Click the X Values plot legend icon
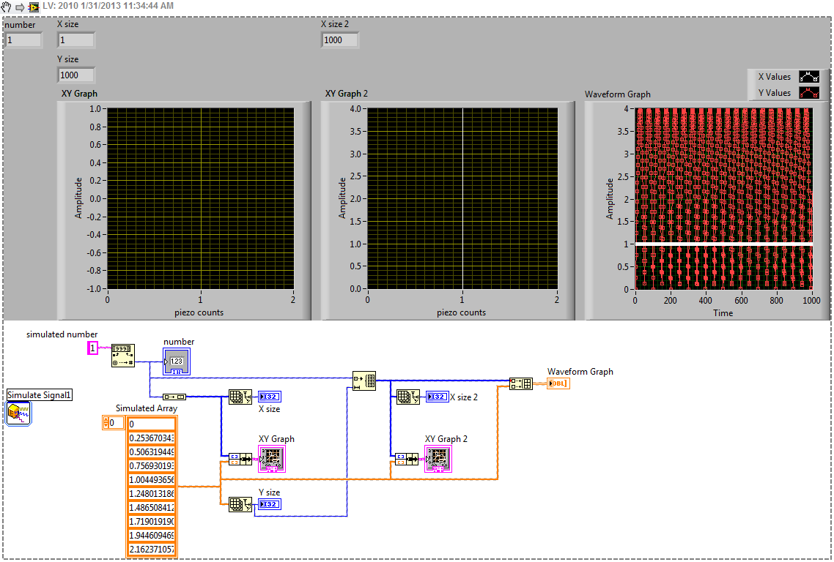 [x=809, y=77]
